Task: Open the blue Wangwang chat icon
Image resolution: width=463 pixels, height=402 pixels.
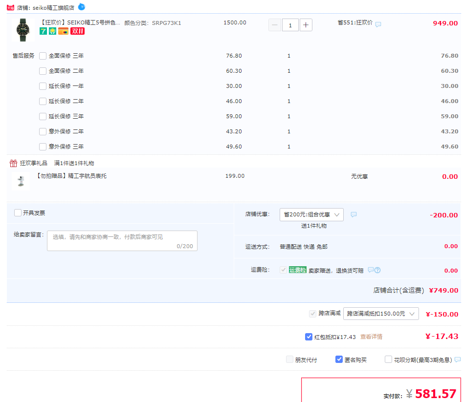Action: [82, 6]
